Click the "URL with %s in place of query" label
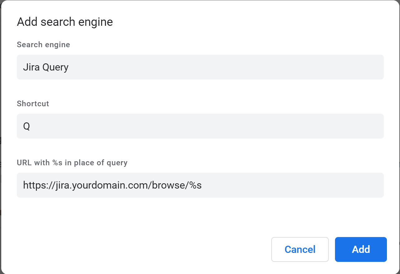 (72, 162)
